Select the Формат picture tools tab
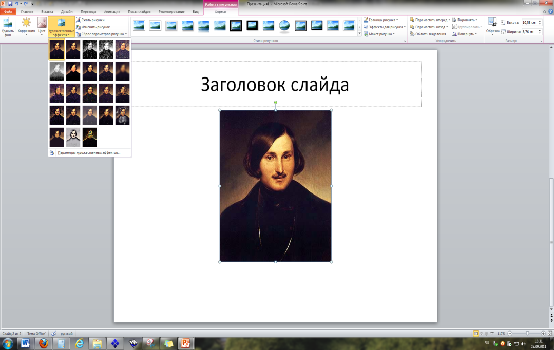Viewport: 554px width, 350px height. click(220, 12)
